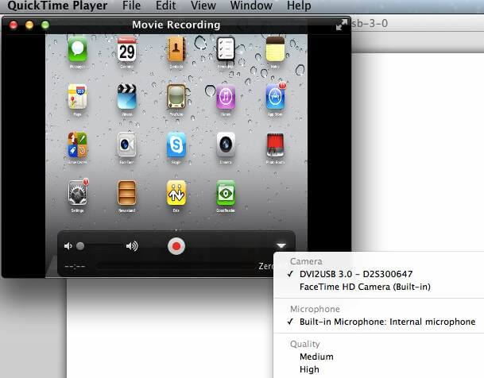484x378 pixels.
Task: Open the yellow Notes app icon
Action: click(275, 49)
